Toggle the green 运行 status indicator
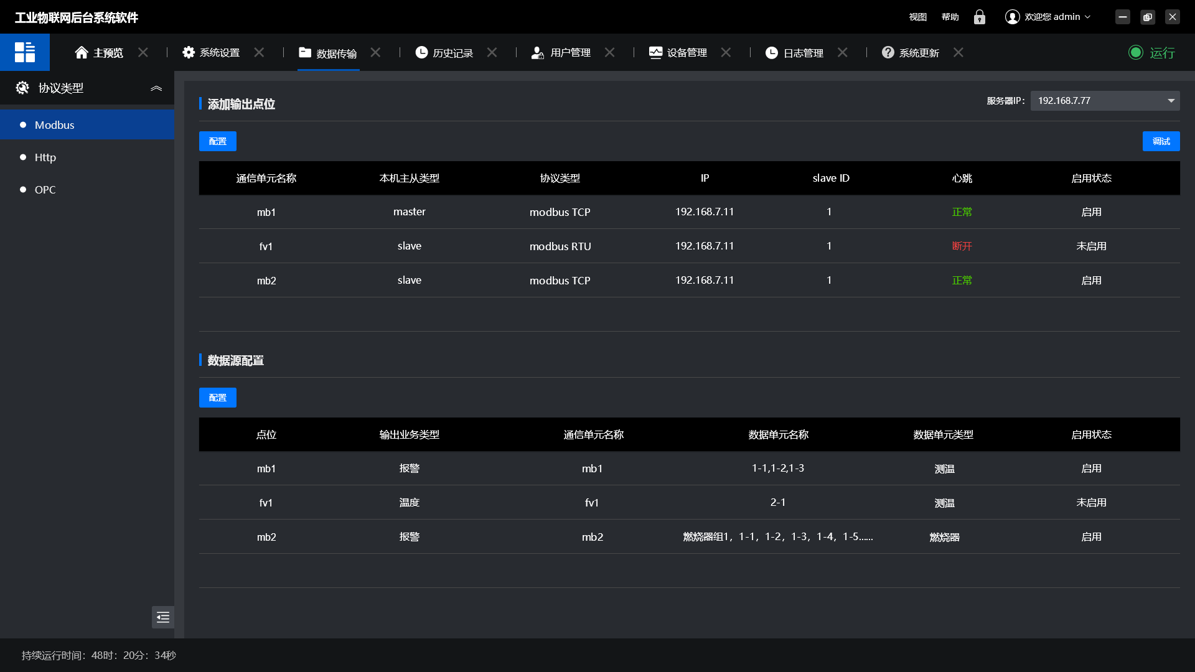Screen dimensions: 1195x672 pos(1136,53)
